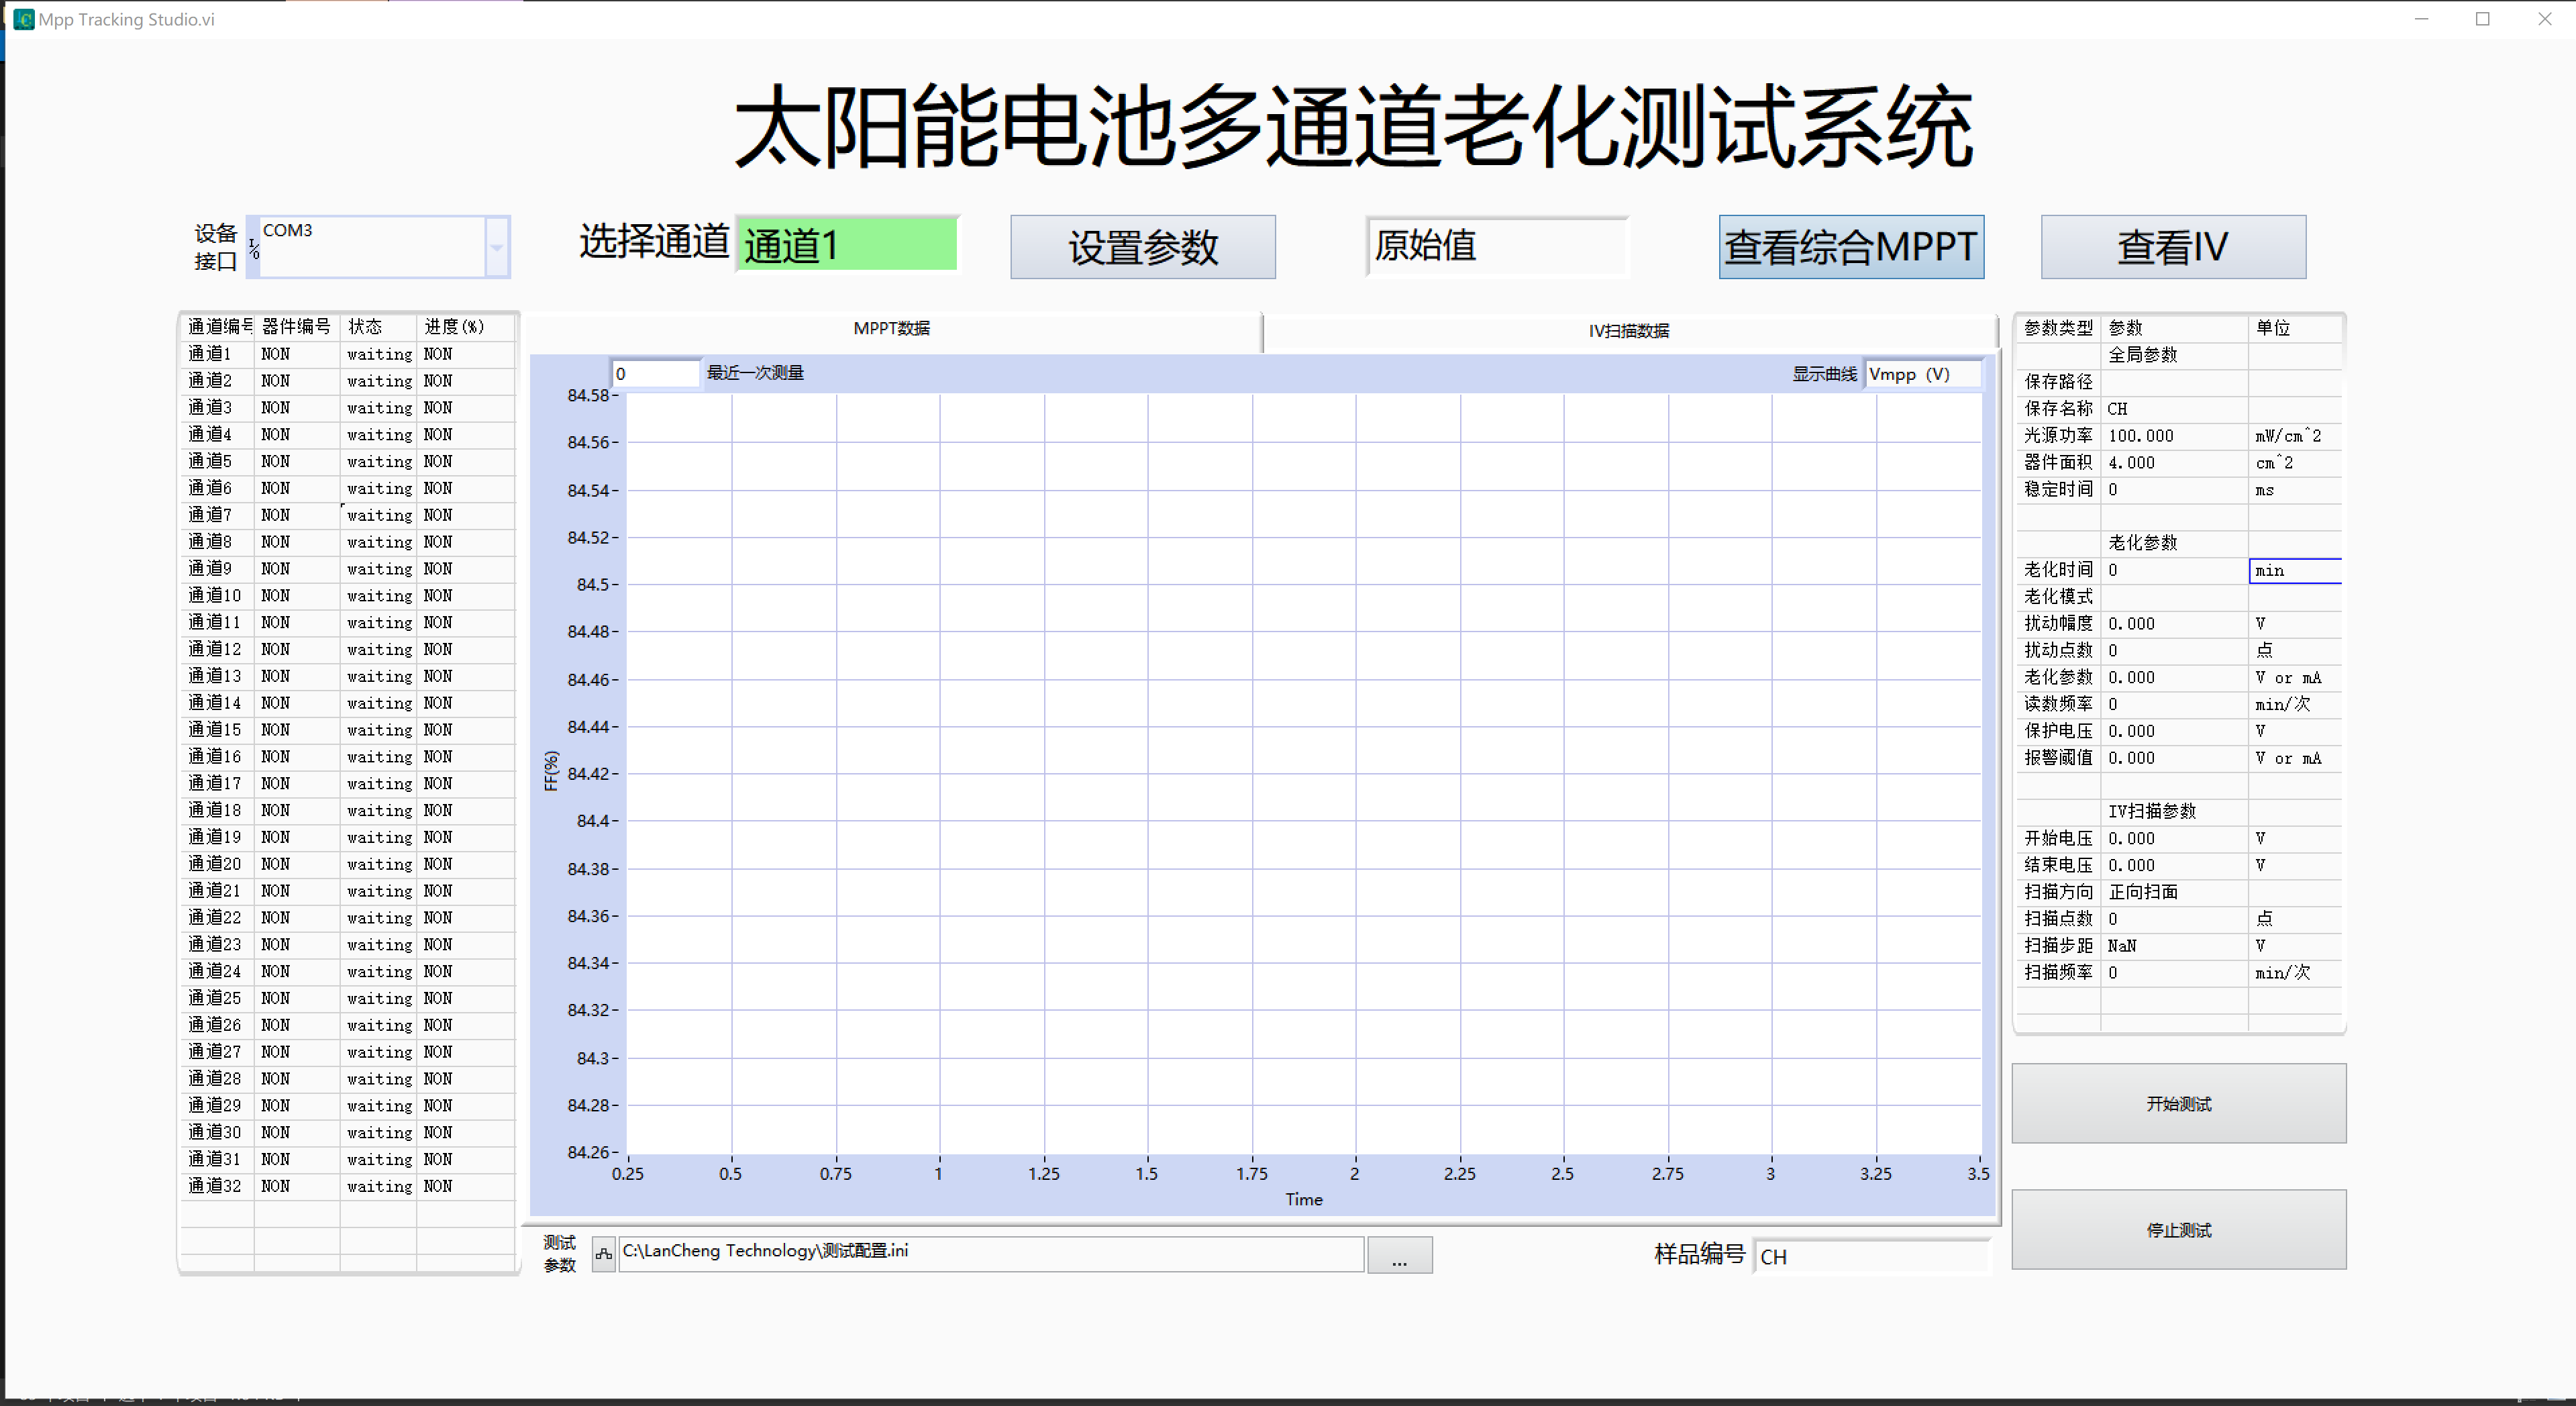The height and width of the screenshot is (1406, 2576).
Task: Click the Mpp Tracking Studio title icon
Action: pos(23,19)
